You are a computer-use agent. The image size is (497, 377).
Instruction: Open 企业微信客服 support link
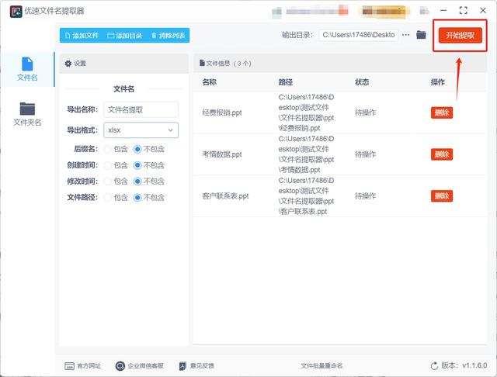(x=140, y=366)
